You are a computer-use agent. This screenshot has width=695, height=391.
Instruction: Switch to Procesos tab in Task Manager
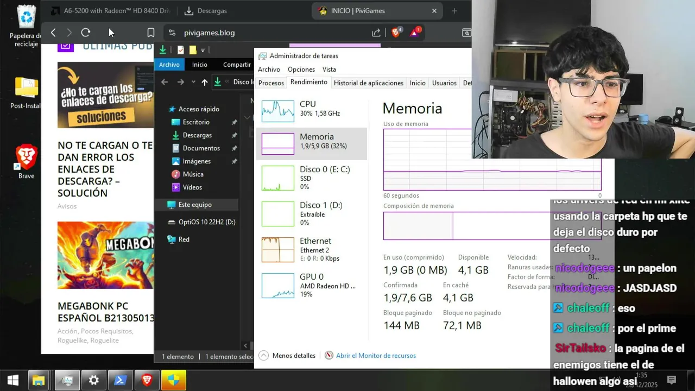[271, 83]
